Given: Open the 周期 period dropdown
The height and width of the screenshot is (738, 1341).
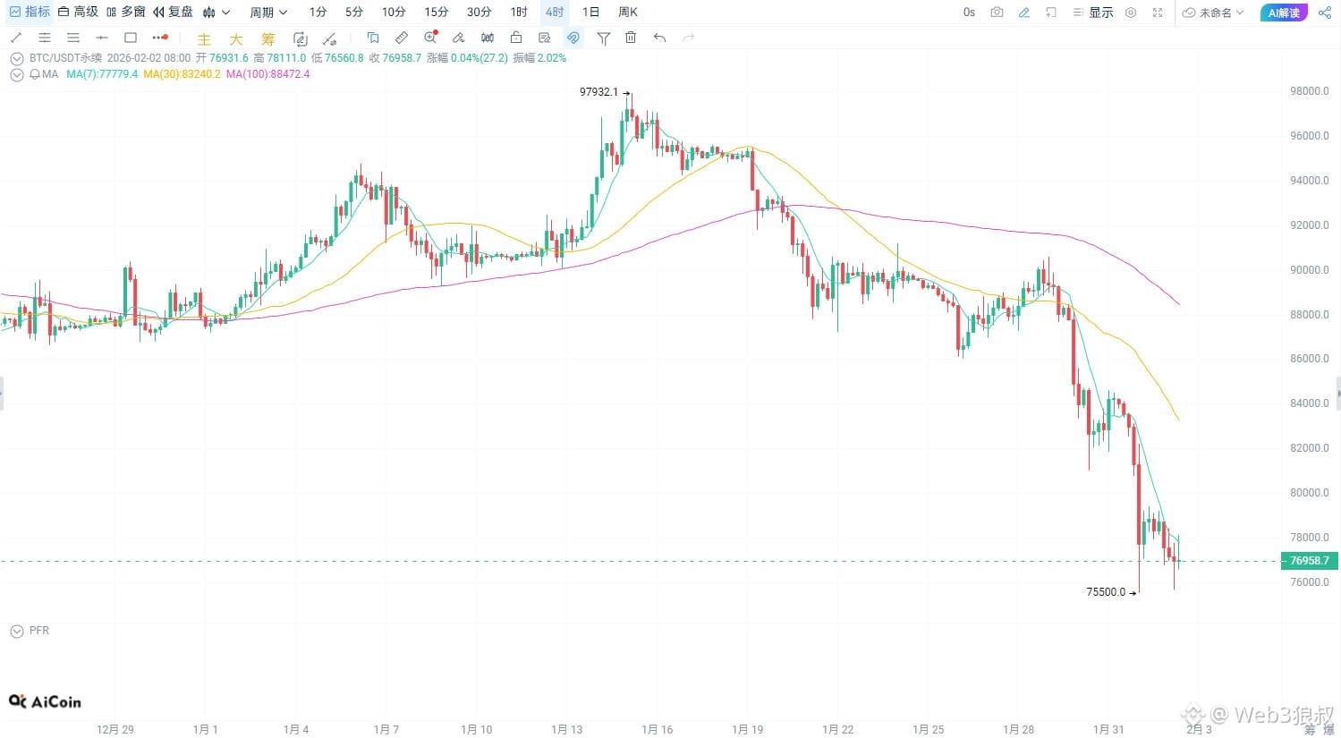Looking at the screenshot, I should click(268, 13).
